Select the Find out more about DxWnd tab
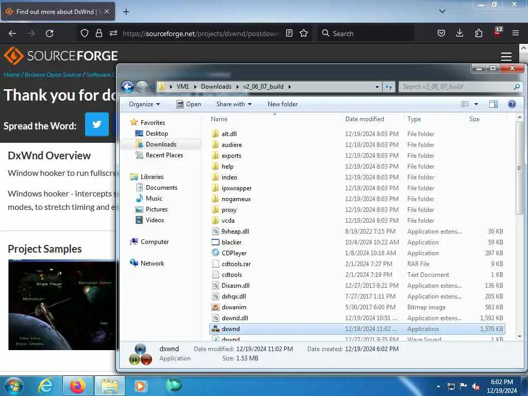Viewport: 528px width, 396px height. [58, 11]
